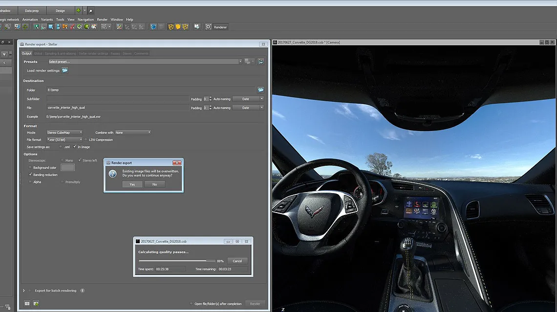The height and width of the screenshot is (312, 557).
Task: Open the Destination folder browse icon
Action: (x=261, y=90)
